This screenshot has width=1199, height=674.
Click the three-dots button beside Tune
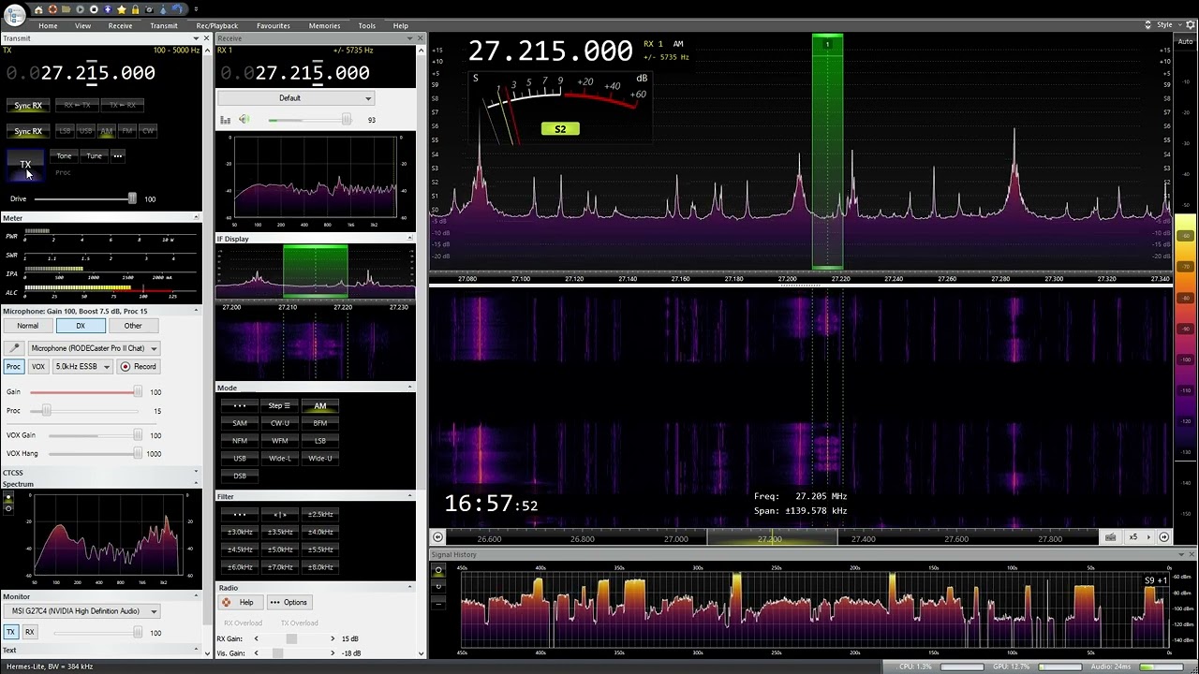tap(118, 156)
